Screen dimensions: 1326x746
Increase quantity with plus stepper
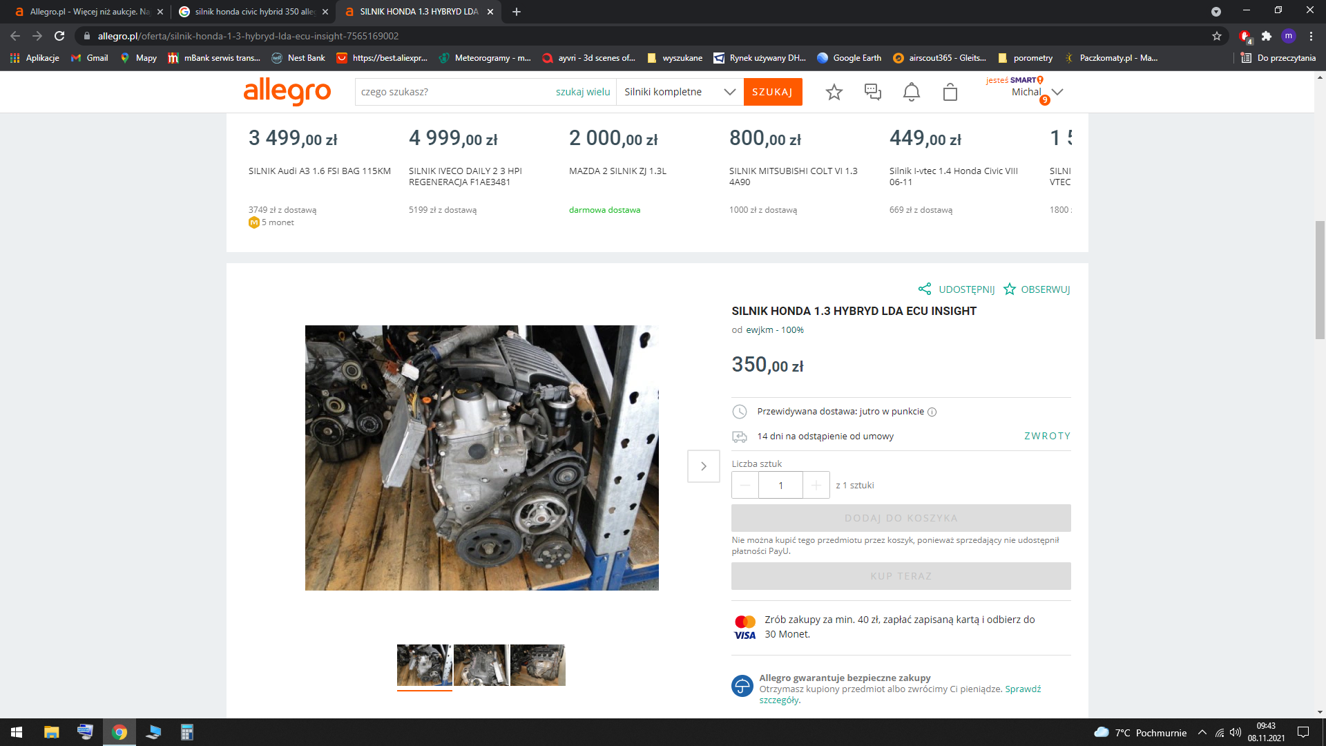click(816, 485)
